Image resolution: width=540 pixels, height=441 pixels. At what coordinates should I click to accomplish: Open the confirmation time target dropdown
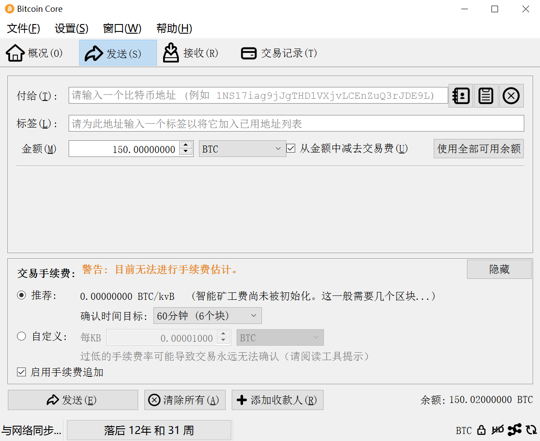(207, 316)
